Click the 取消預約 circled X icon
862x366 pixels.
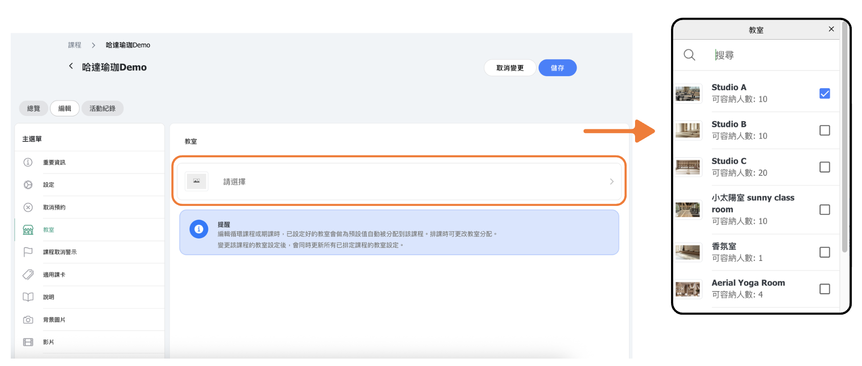[28, 207]
